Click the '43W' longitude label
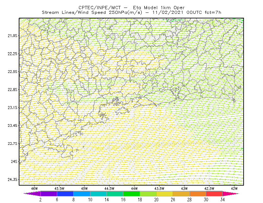The width and height of the screenshot is (263, 203). tap(184, 189)
